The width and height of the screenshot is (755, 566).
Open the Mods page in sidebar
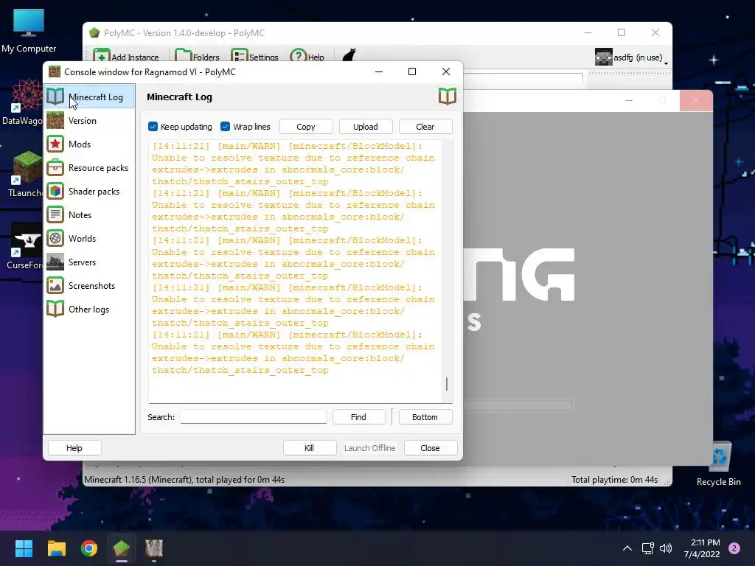89,144
